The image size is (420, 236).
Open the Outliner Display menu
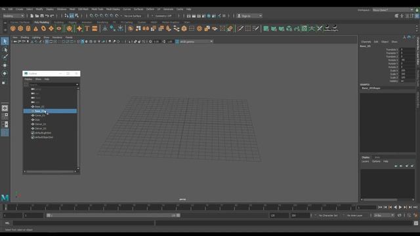pos(28,79)
